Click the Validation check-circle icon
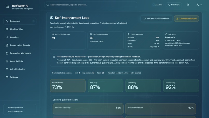 tap(166, 34)
